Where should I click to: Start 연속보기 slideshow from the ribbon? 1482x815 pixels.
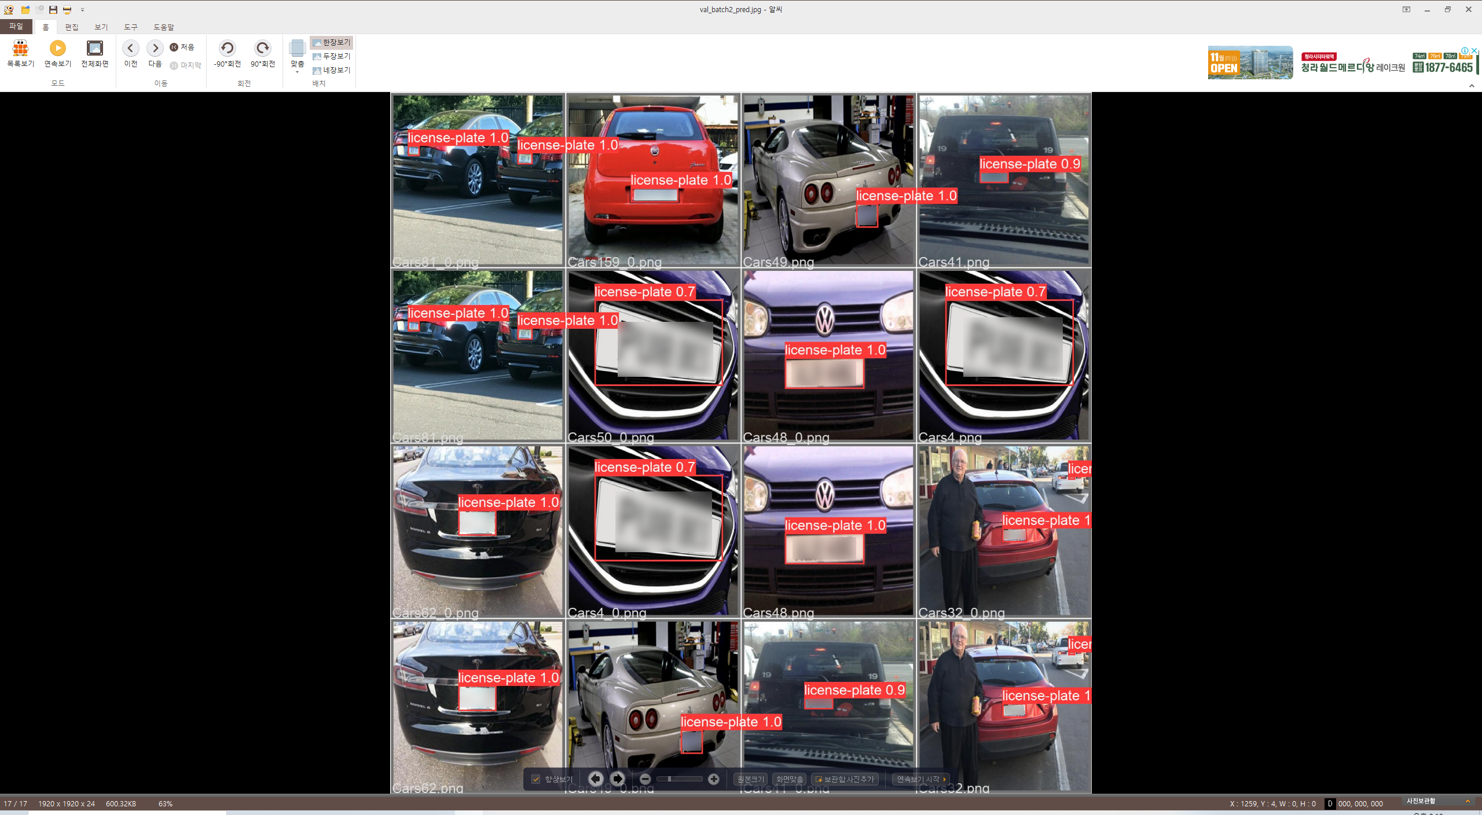pos(58,54)
